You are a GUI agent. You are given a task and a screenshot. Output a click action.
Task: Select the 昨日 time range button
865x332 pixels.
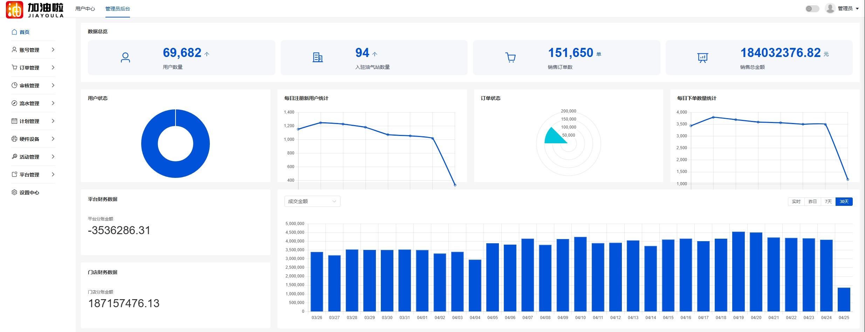point(812,202)
